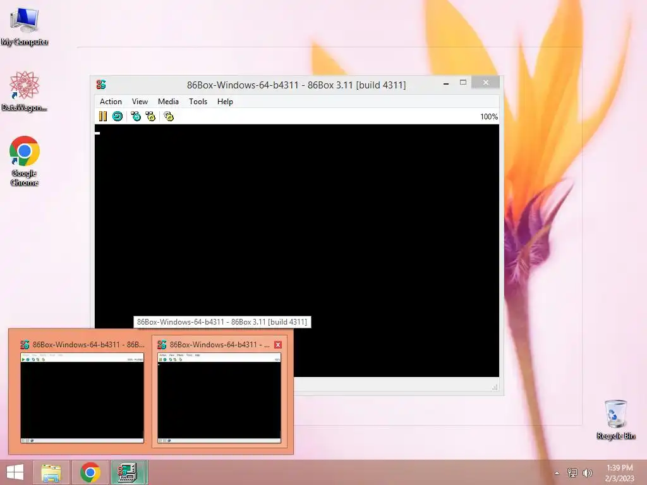Open Chrome from the taskbar
Screen dimensions: 647x485
[90, 472]
